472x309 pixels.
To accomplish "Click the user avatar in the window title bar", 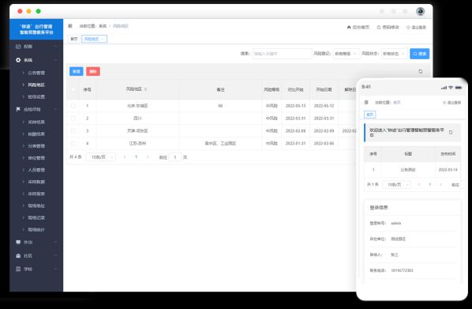I will pyautogui.click(x=420, y=11).
